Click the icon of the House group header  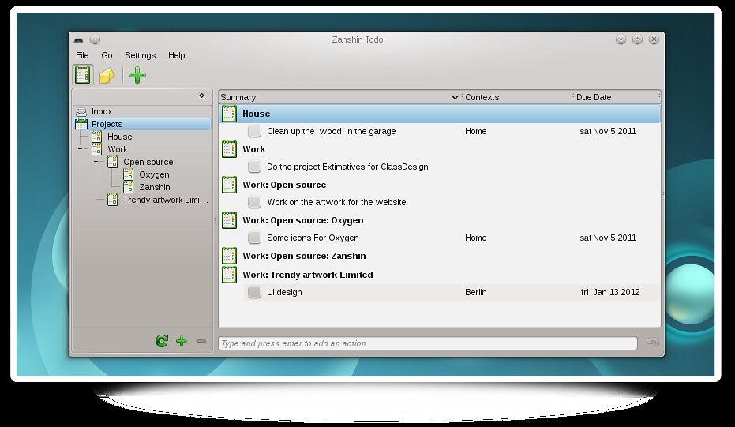click(x=229, y=114)
